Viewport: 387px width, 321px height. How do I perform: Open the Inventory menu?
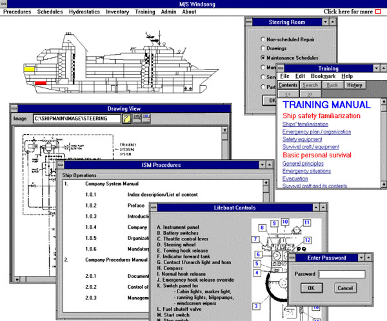coord(117,12)
